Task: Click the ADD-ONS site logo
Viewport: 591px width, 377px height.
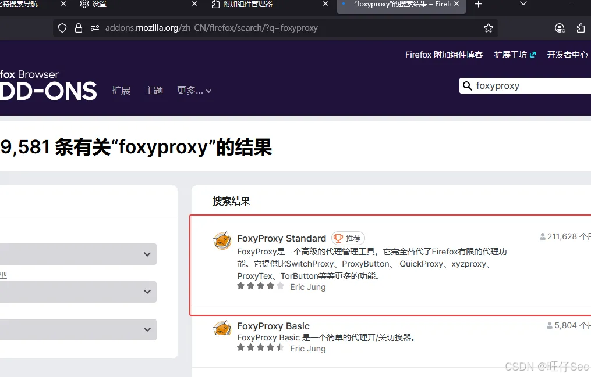Action: point(48,85)
